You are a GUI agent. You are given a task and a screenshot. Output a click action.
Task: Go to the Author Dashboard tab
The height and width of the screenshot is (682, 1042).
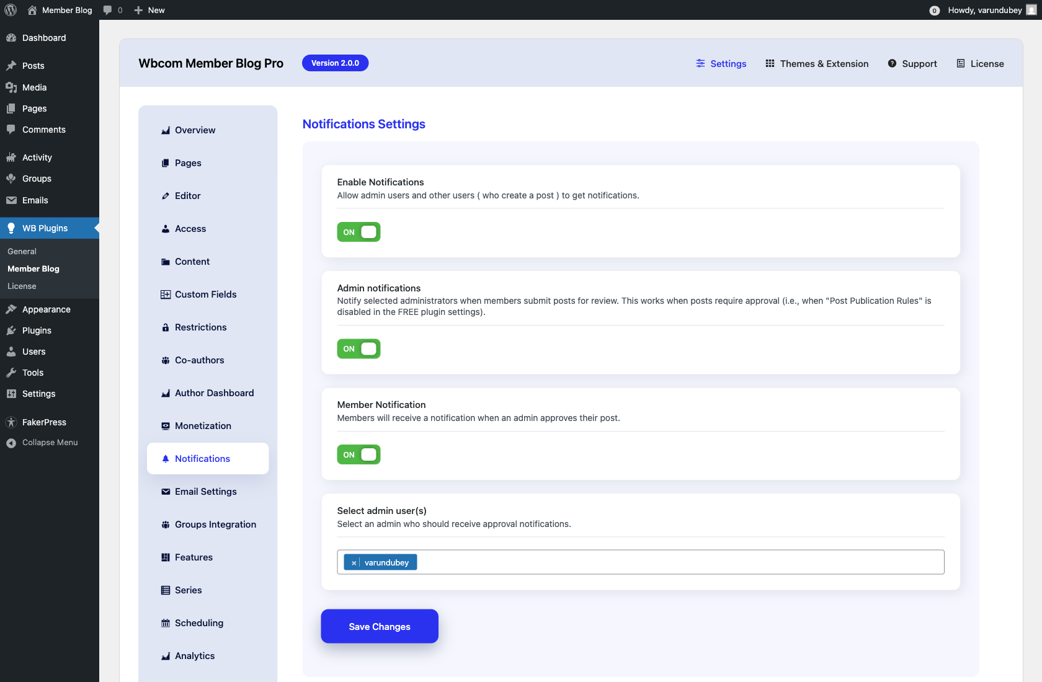(208, 393)
